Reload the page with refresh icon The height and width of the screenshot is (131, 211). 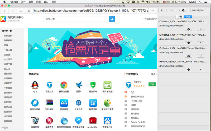point(21,10)
